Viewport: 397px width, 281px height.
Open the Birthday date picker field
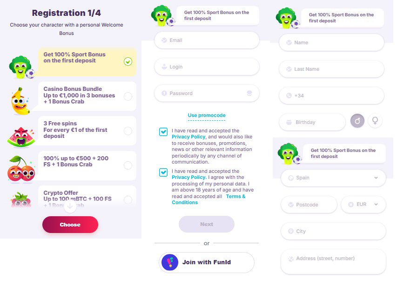pos(312,122)
